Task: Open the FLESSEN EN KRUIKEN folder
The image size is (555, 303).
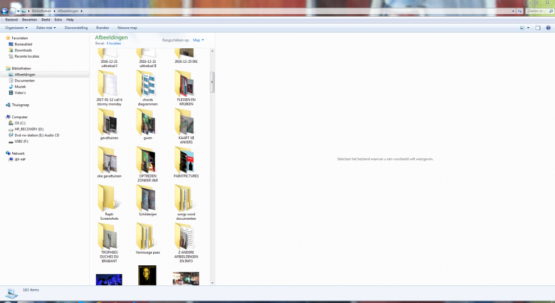Action: (x=186, y=88)
